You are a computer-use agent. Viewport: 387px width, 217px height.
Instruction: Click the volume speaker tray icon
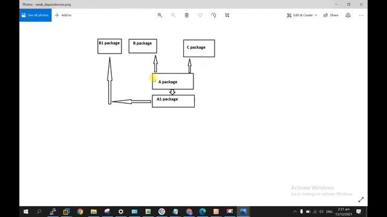click(x=321, y=212)
